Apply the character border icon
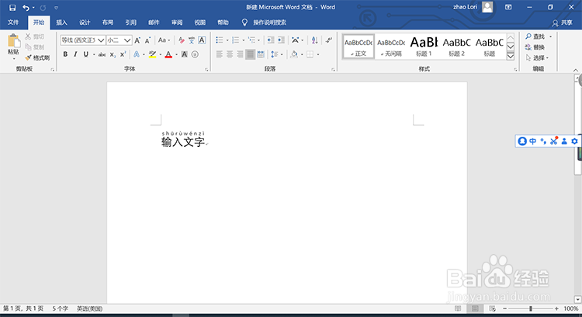 202,40
